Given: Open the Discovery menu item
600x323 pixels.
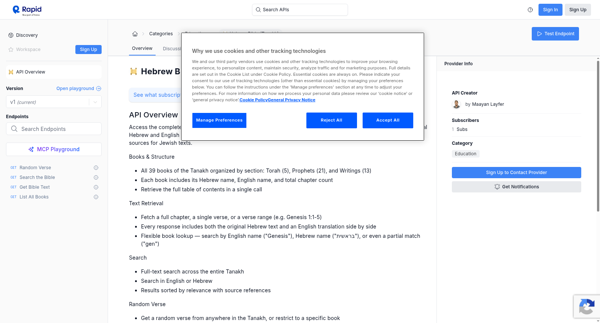Looking at the screenshot, I should (x=27, y=35).
